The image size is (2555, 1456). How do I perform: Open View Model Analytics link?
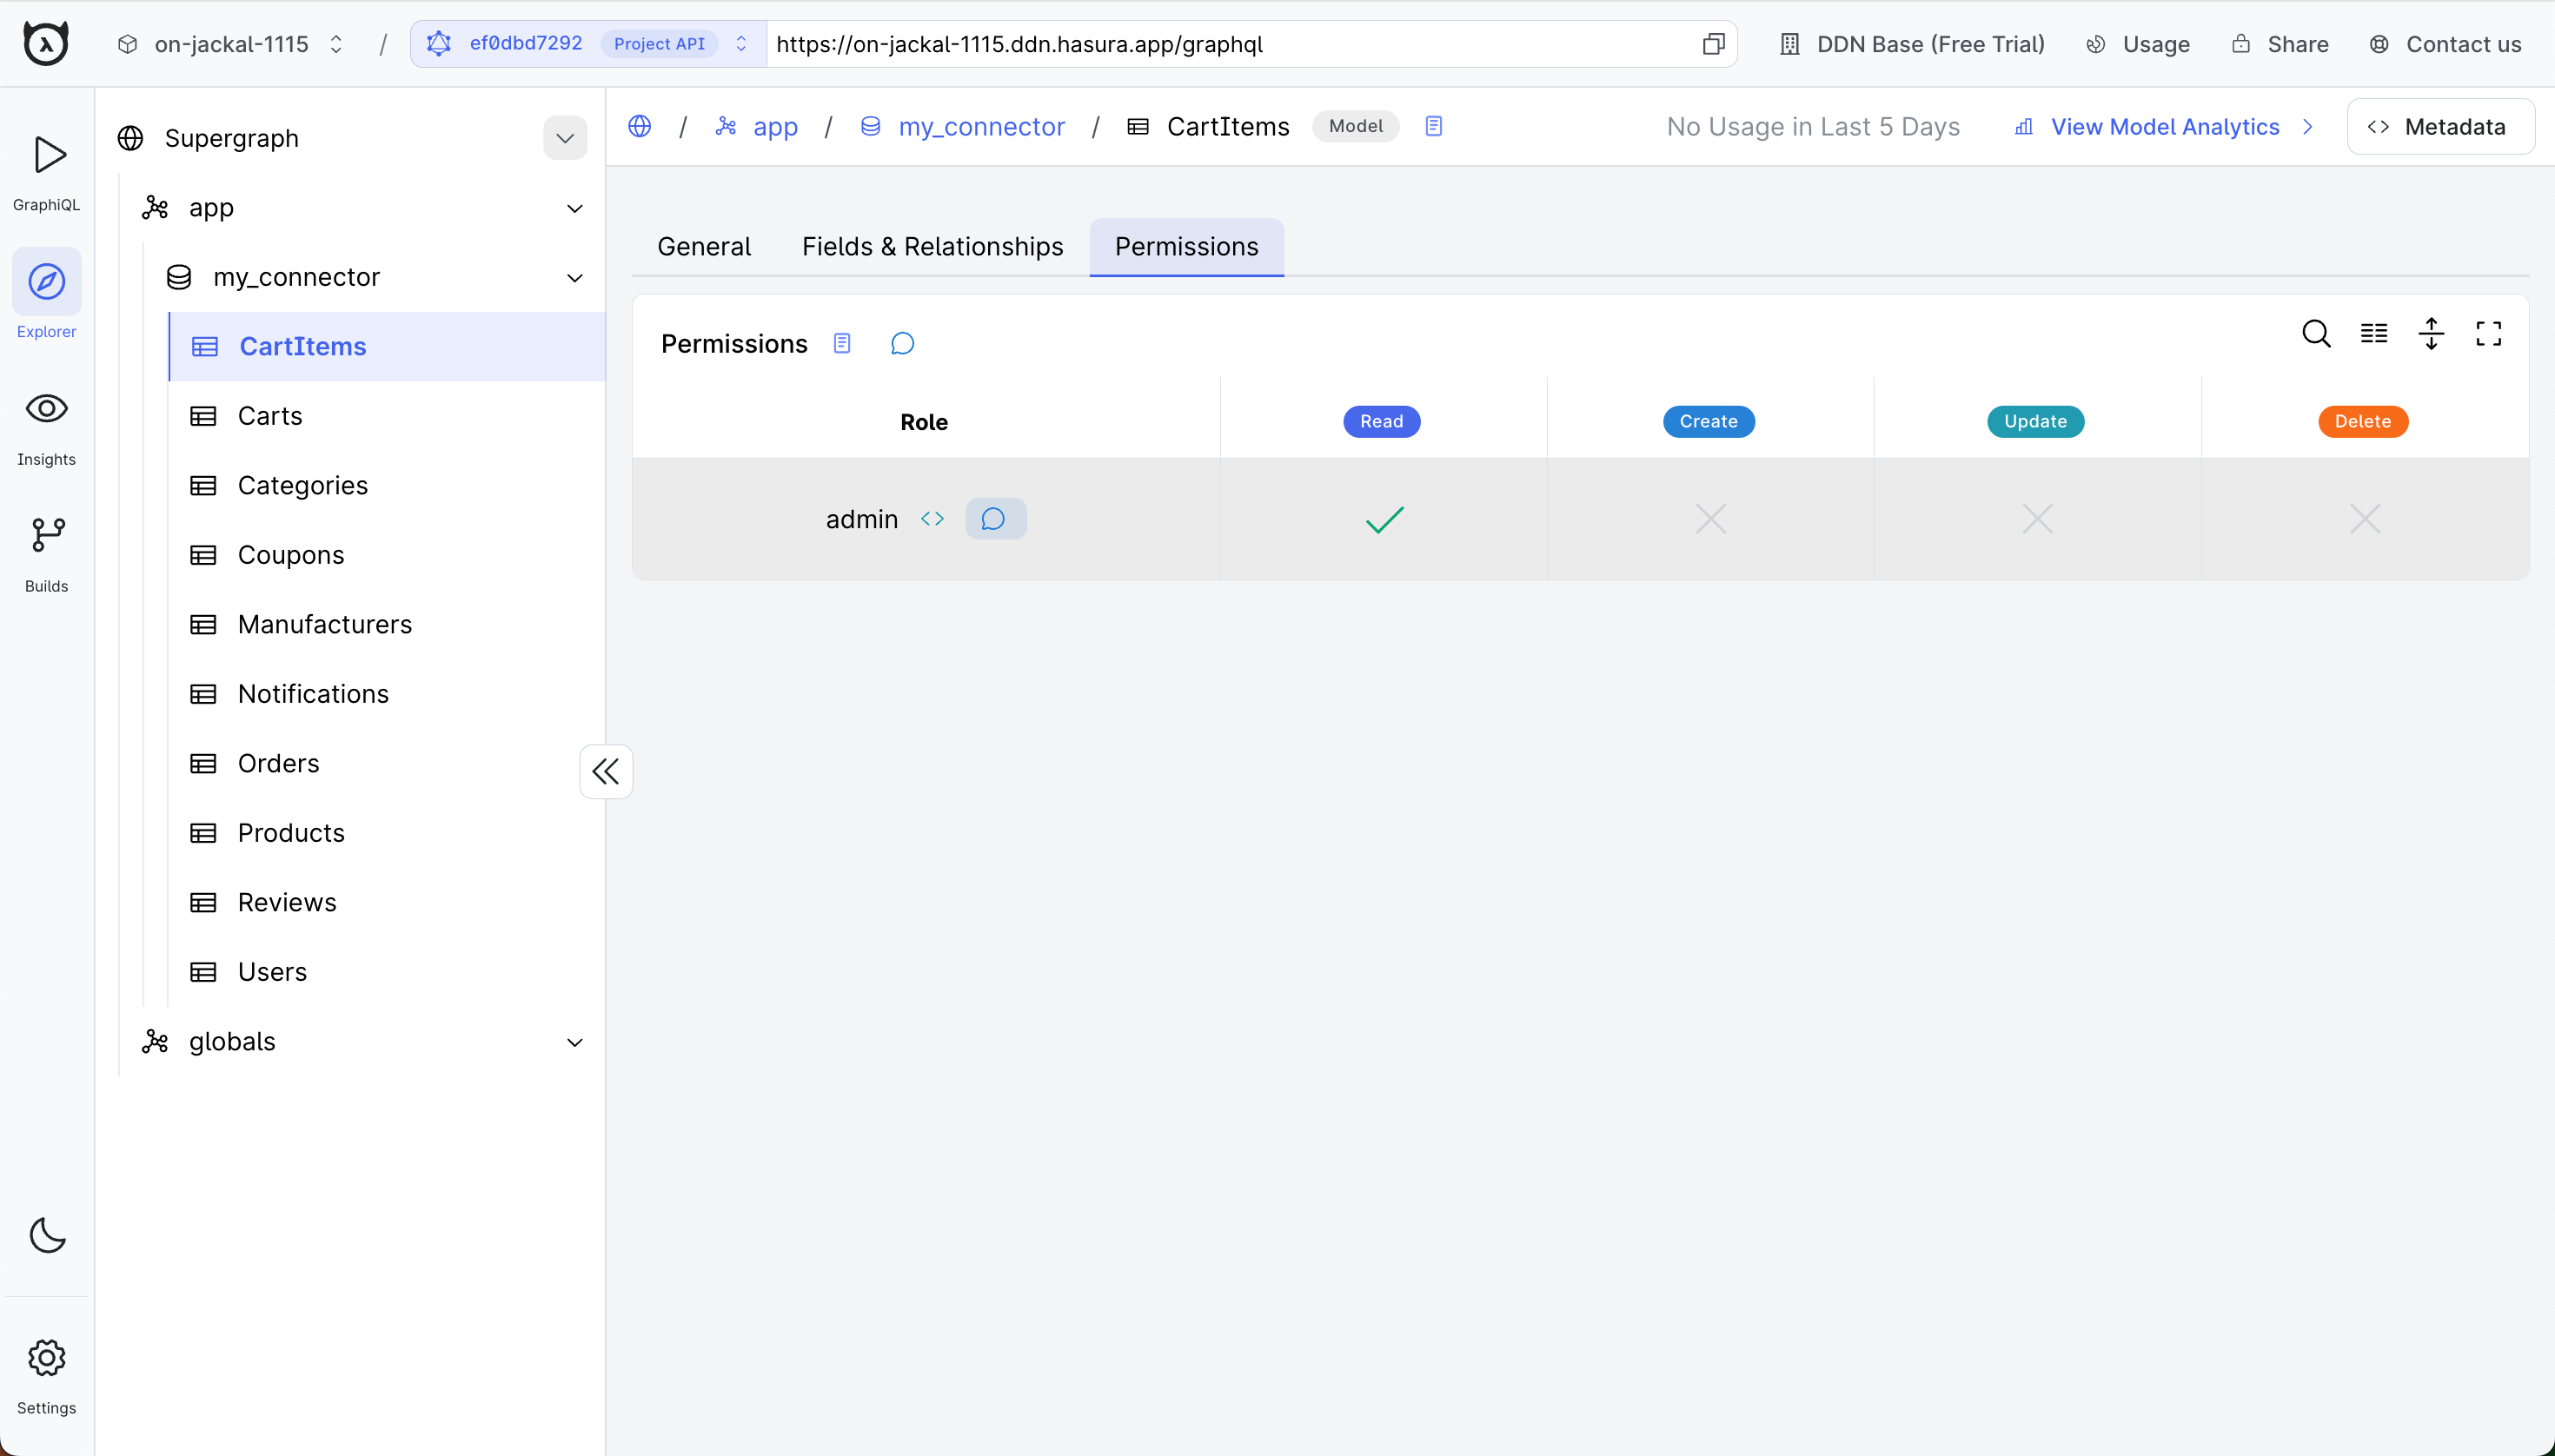tap(2163, 127)
